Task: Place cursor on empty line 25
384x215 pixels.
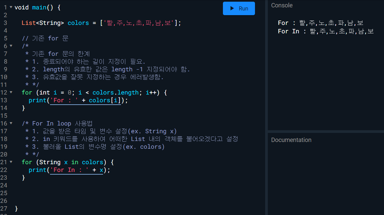Action: click(139, 193)
